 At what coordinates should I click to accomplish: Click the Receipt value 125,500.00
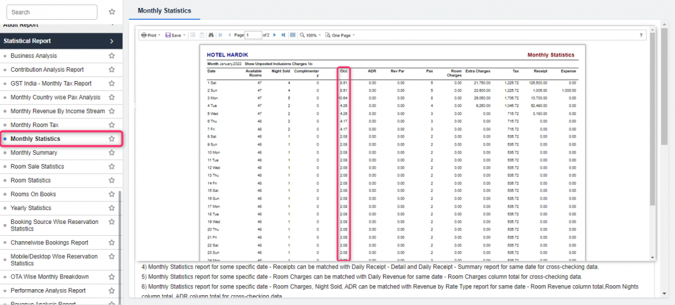[538, 82]
